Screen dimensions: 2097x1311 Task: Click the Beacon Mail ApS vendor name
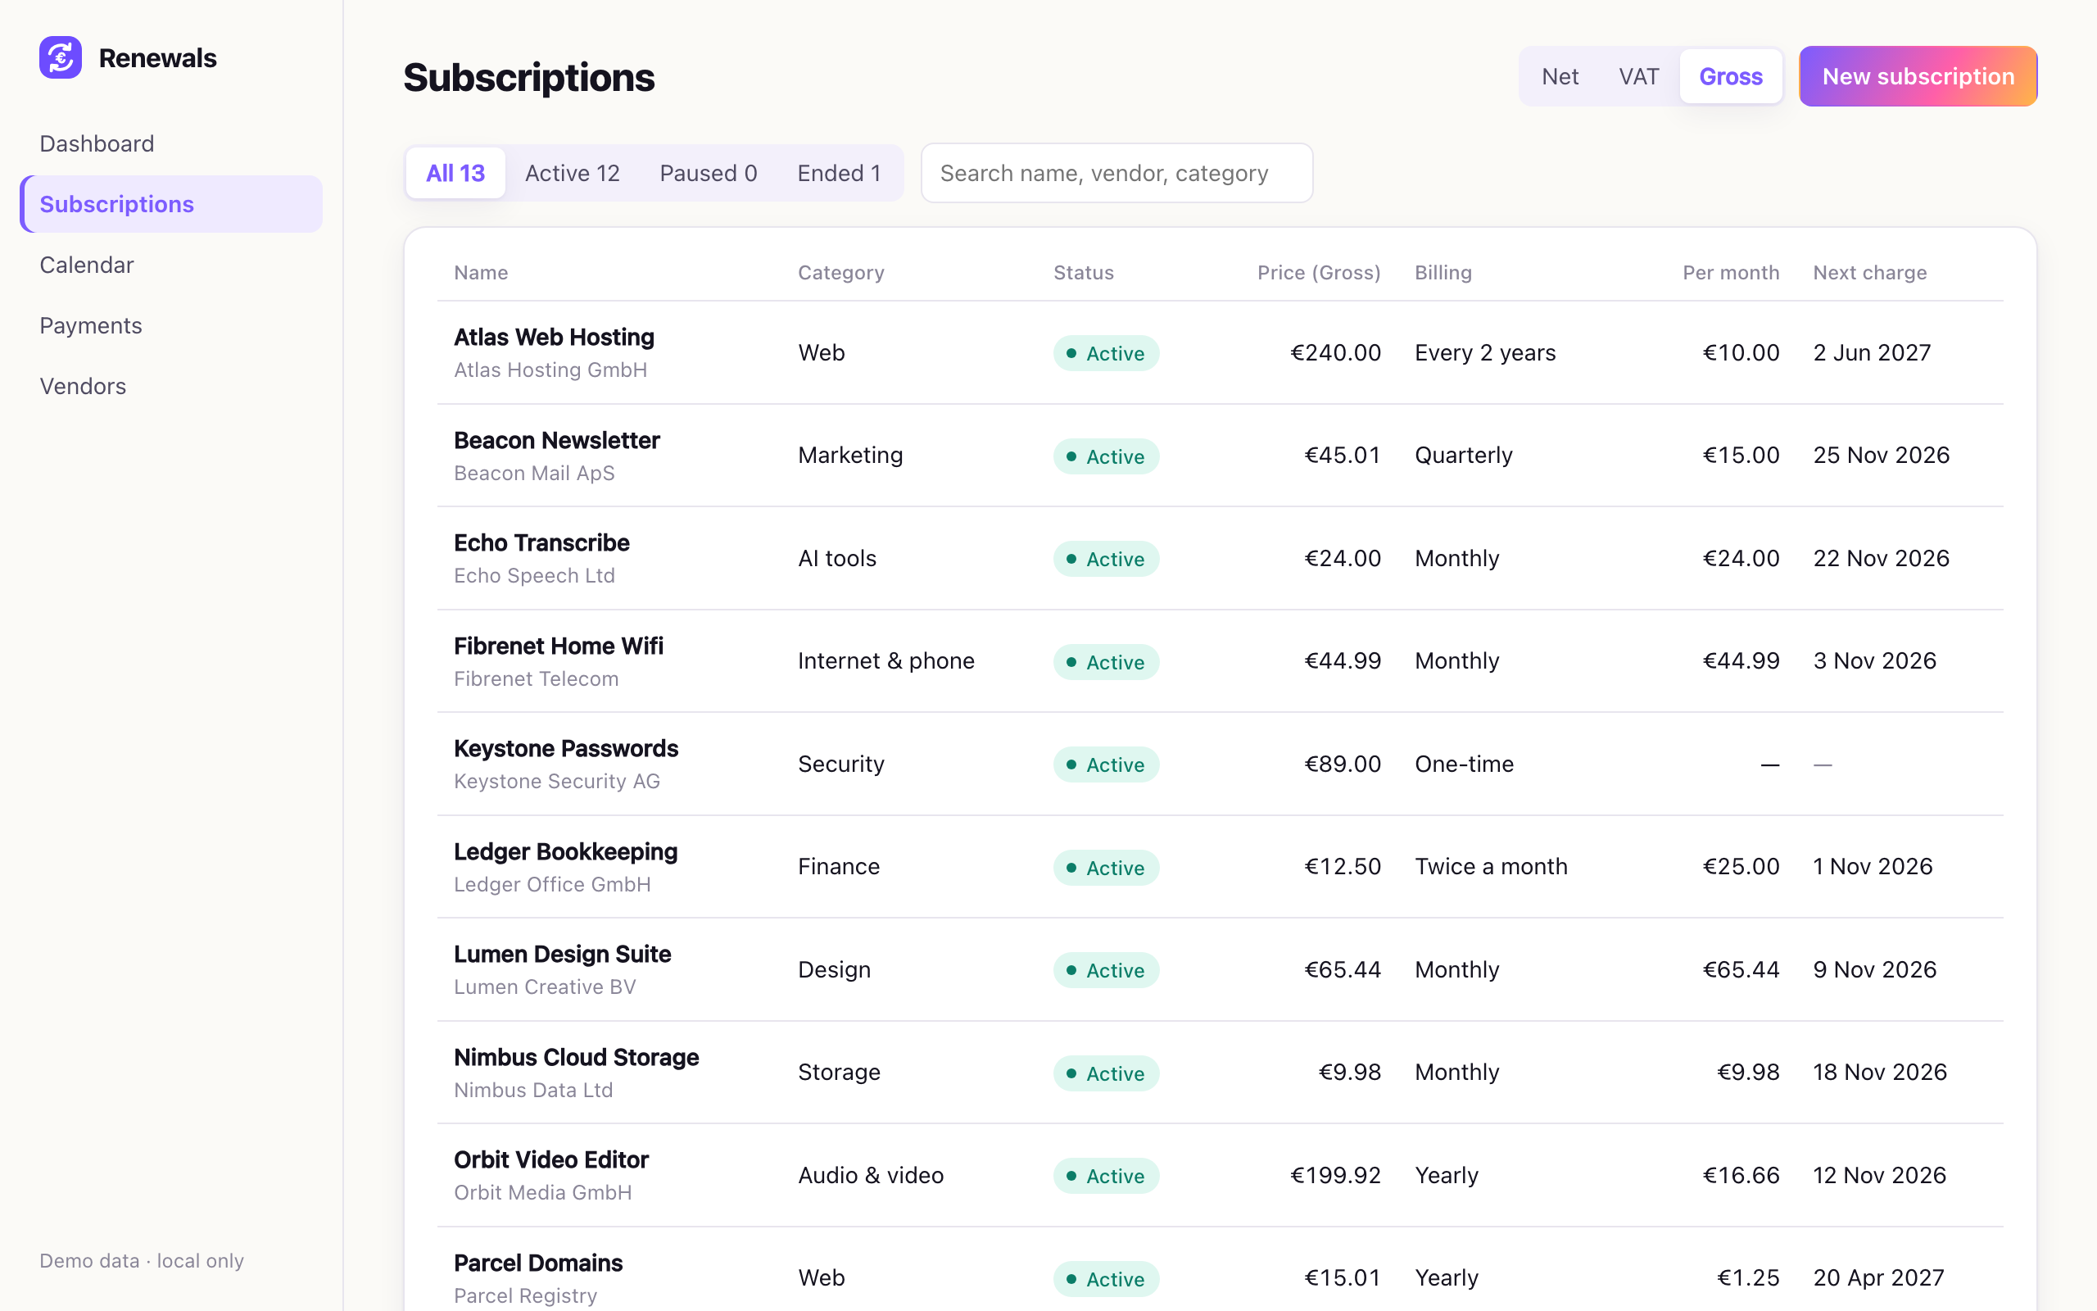coord(534,473)
